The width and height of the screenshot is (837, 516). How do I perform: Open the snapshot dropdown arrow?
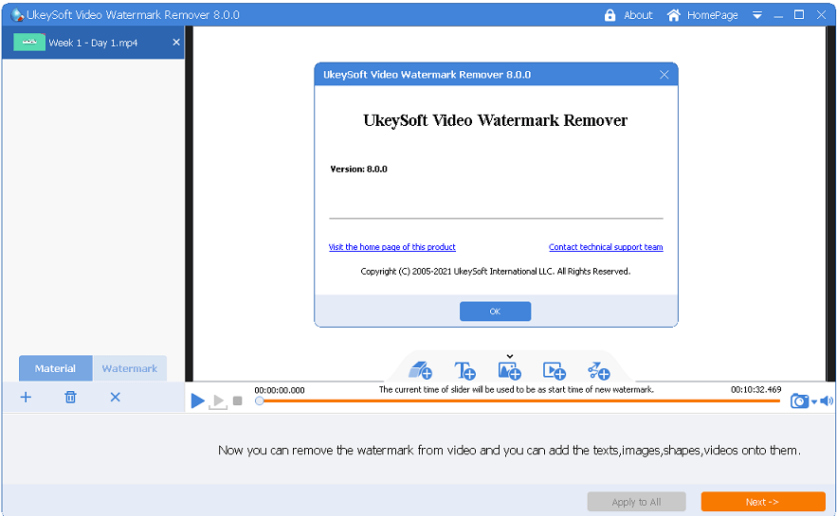814,402
